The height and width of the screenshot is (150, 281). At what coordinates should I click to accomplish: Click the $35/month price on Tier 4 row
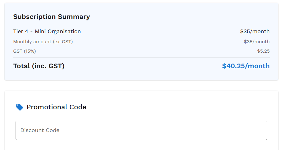[x=255, y=31]
